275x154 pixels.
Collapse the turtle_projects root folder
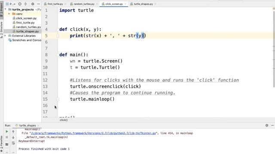click(x=6, y=9)
